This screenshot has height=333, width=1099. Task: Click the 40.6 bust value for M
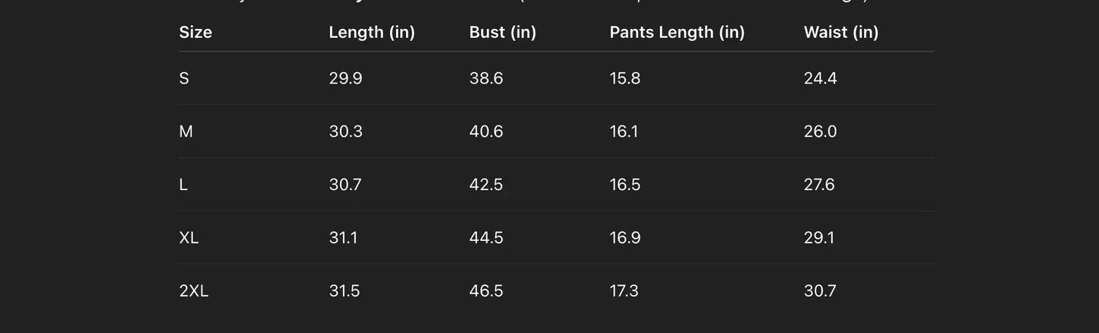(486, 132)
